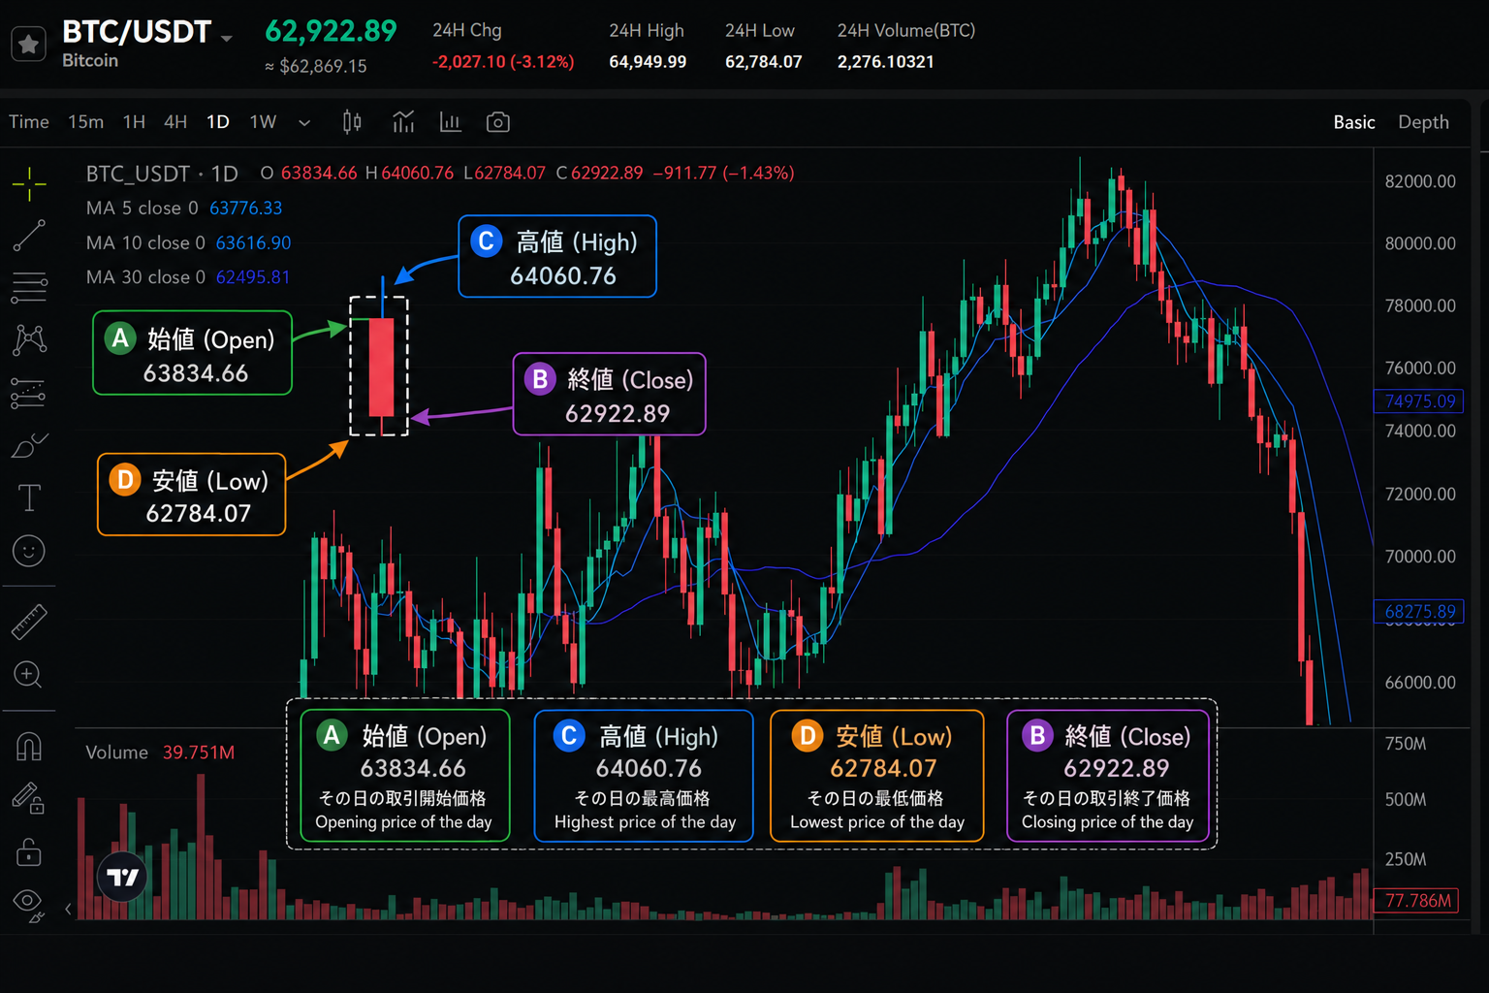Select the 15m interval button

pos(85,122)
